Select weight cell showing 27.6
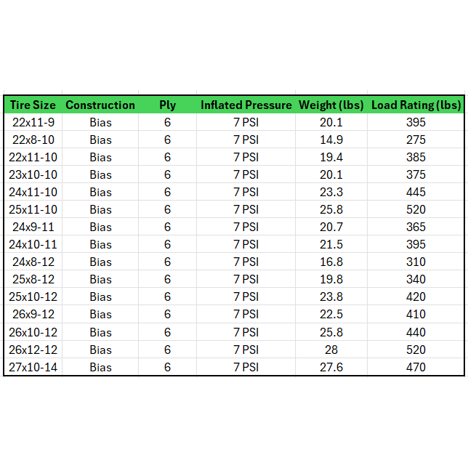The image size is (468, 468). pyautogui.click(x=331, y=367)
